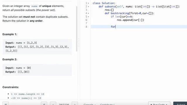Screen dimensions: 187x105
Task: Click 'any order' bold text
Action: coord(36,21)
